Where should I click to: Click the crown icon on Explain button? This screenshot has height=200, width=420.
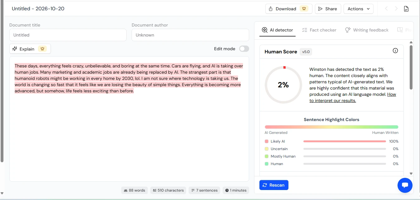coord(42,49)
